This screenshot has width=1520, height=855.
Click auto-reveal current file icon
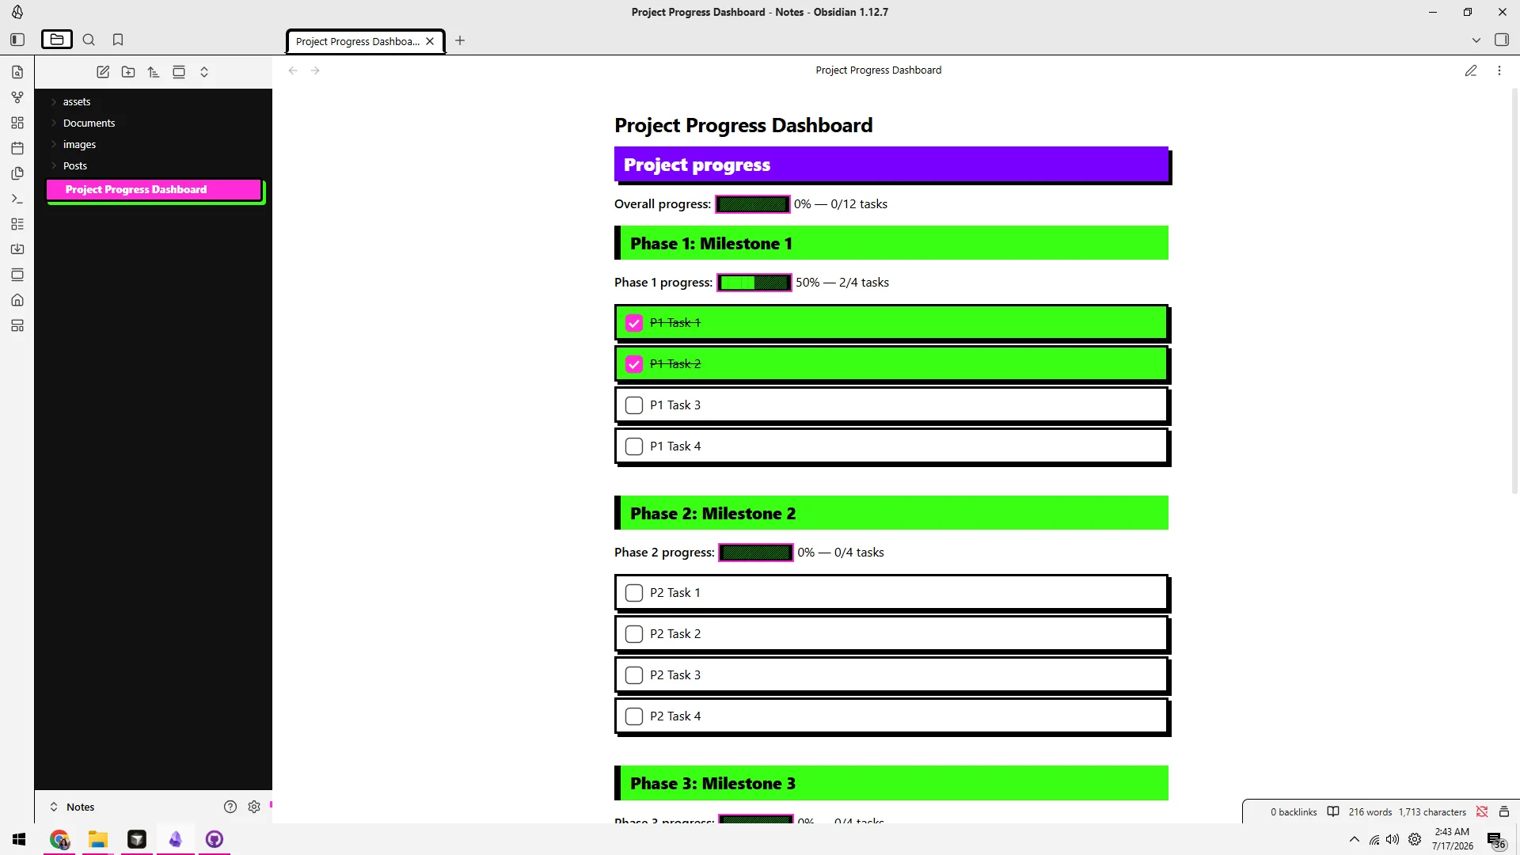click(x=179, y=72)
